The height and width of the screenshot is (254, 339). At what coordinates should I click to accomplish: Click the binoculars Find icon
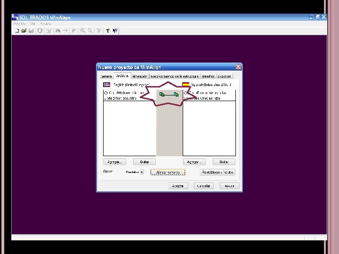pyautogui.click(x=58, y=31)
